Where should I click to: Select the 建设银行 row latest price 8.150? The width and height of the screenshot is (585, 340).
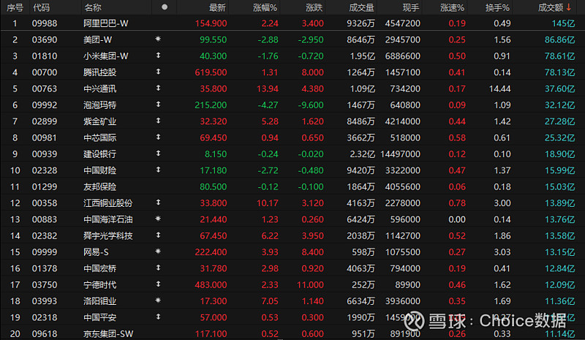(x=215, y=154)
